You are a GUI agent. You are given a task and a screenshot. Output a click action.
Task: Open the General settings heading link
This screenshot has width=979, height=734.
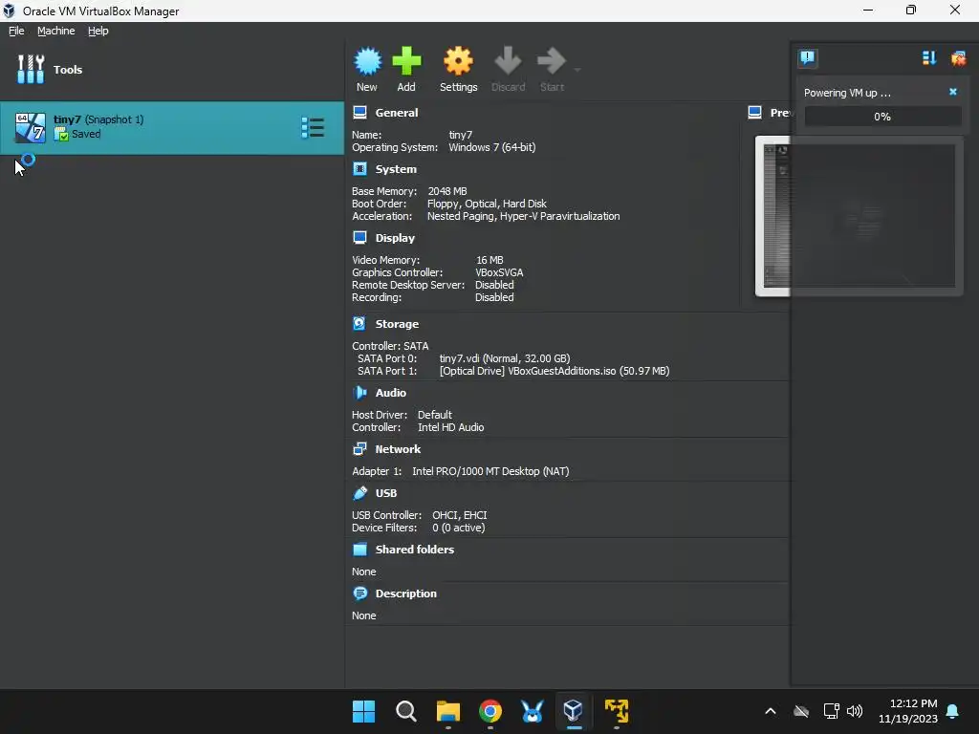point(397,113)
